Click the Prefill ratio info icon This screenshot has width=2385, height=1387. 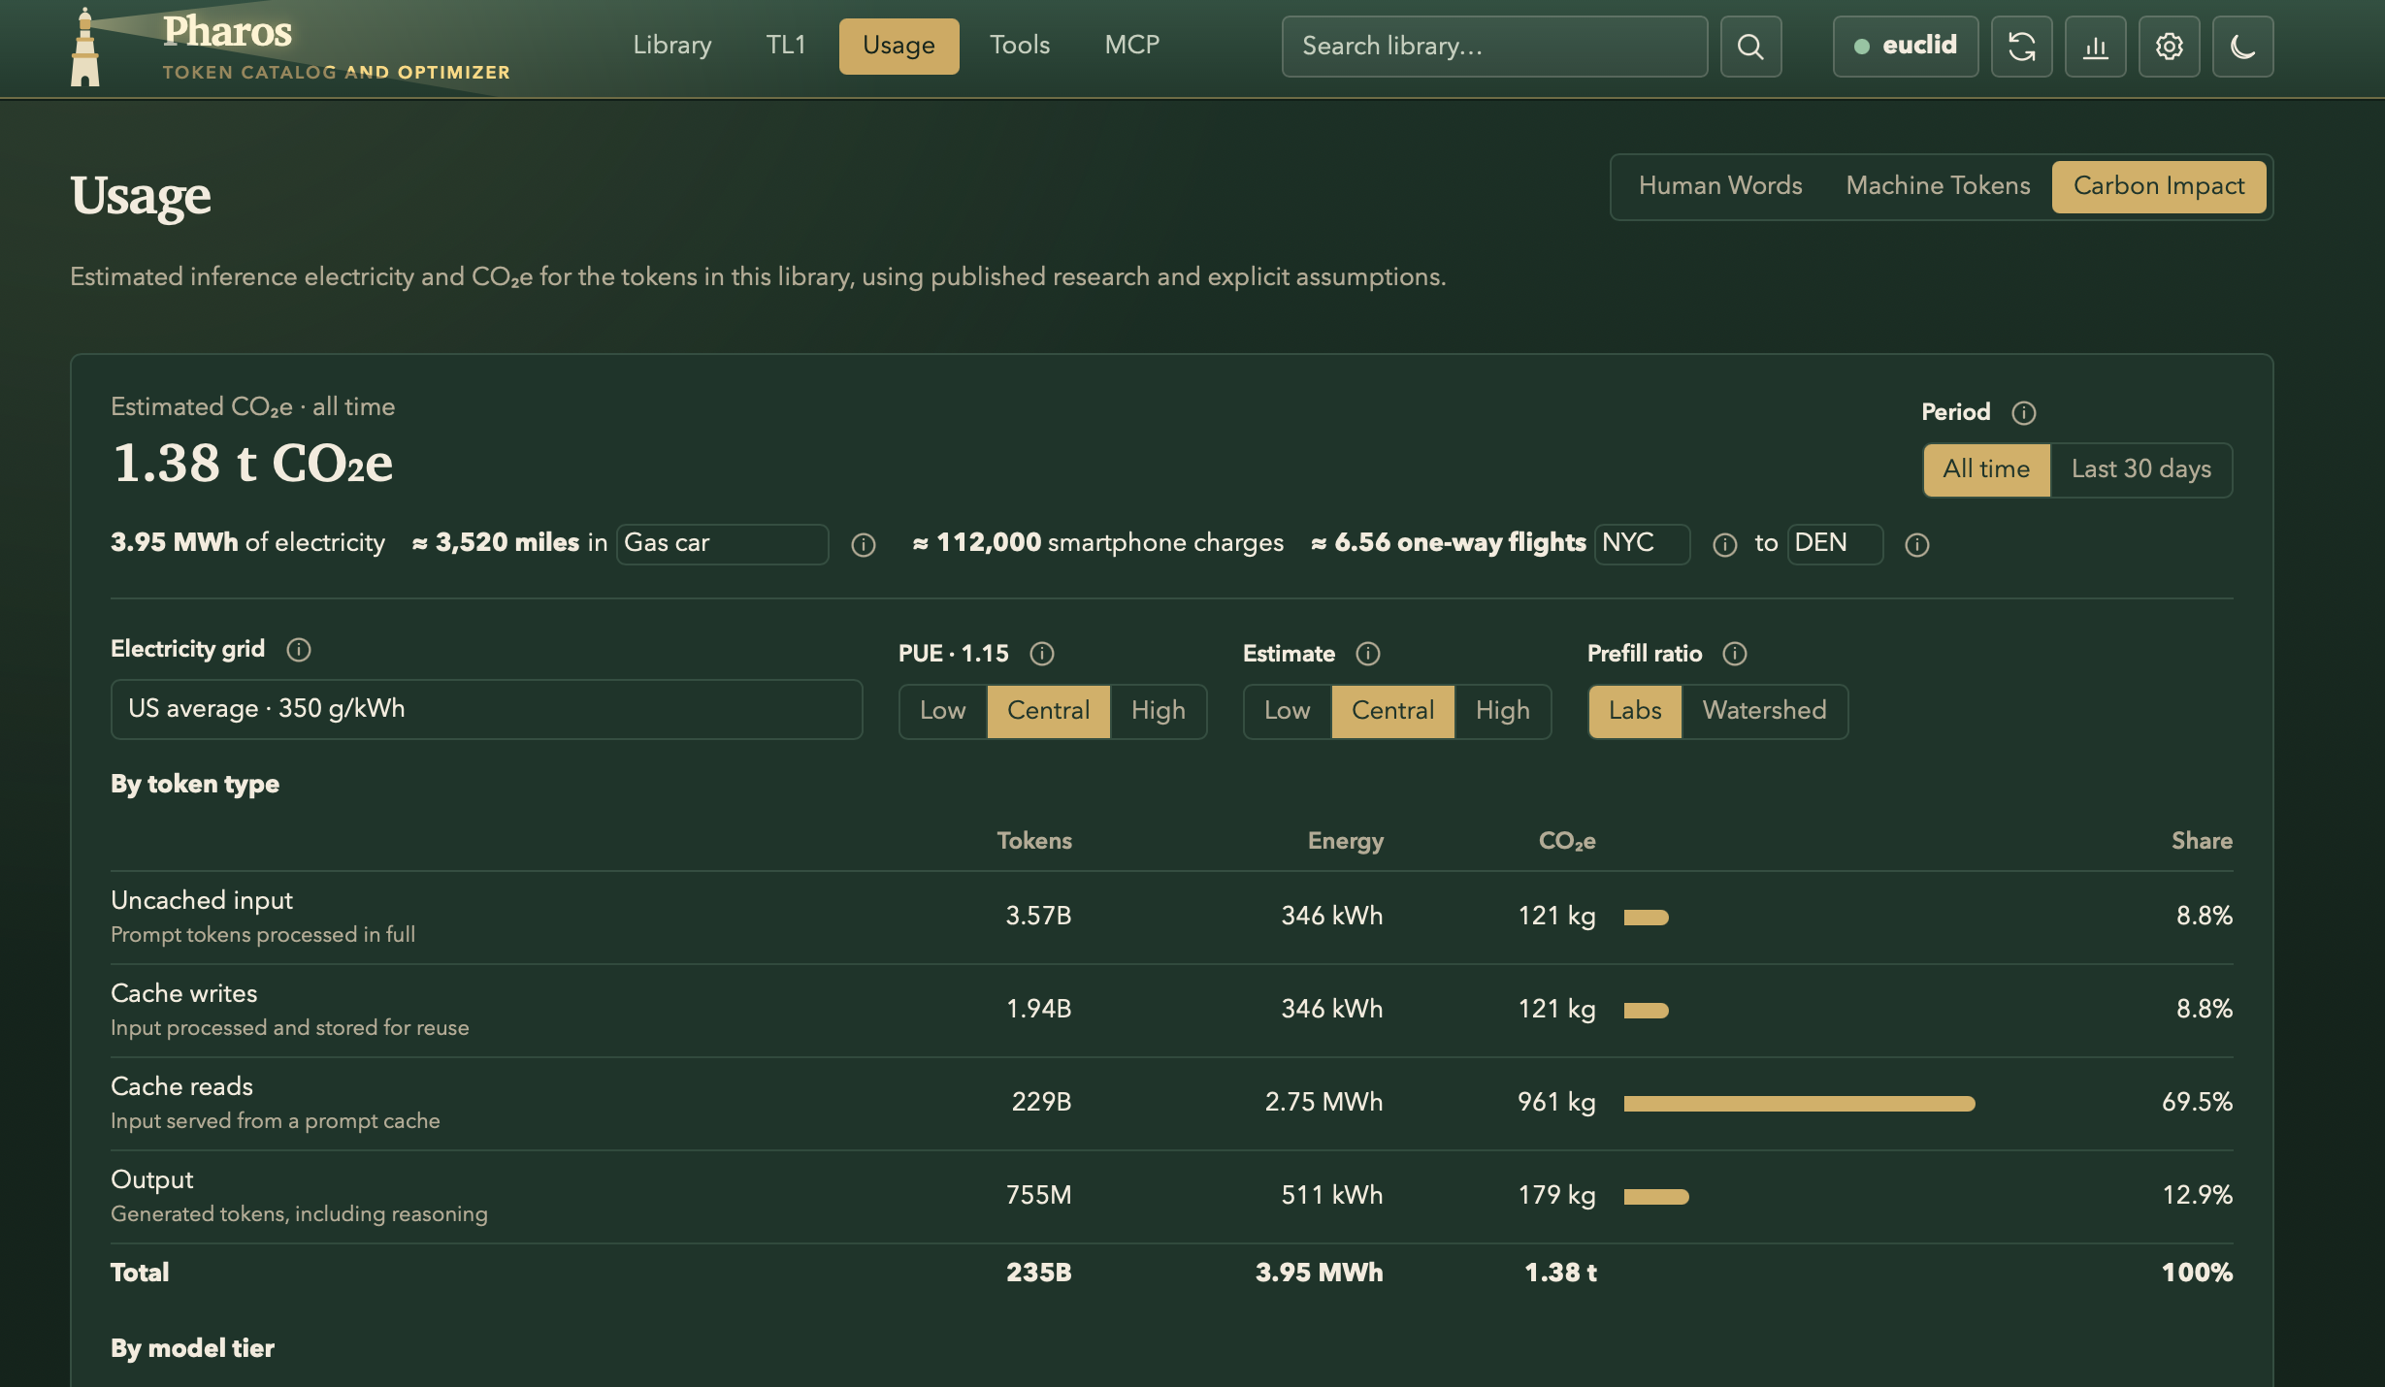(x=1734, y=654)
